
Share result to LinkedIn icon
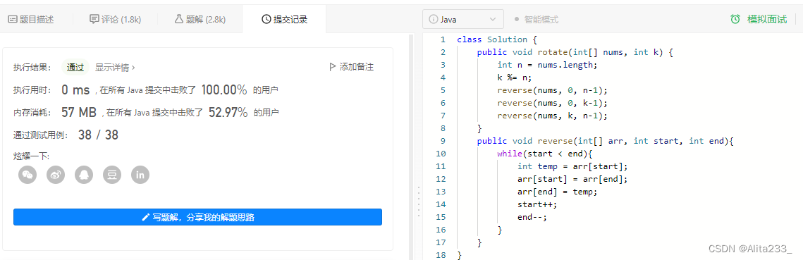pos(140,175)
